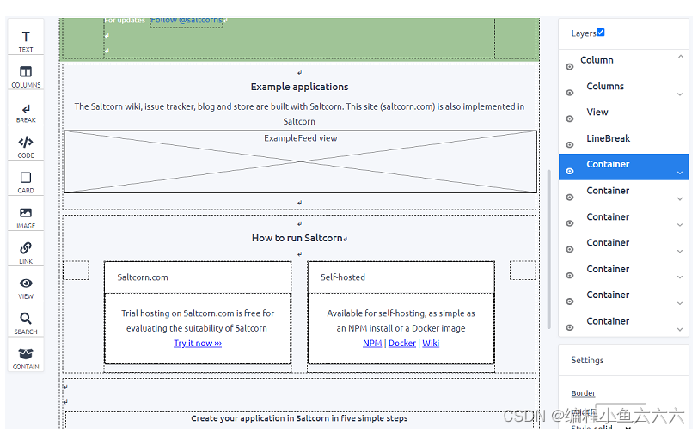Toggle visibility of the View layer
The height and width of the screenshot is (432, 698).
coord(569,119)
